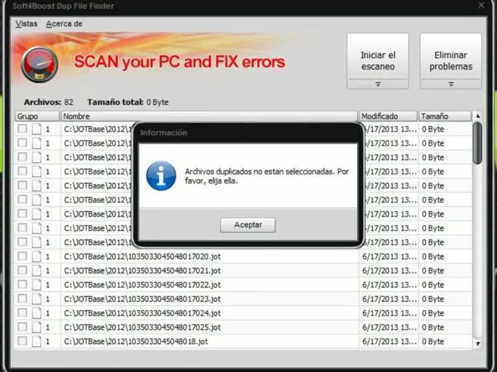
Task: Click file icon for 103503304504​8017020.jot row
Action: pos(37,256)
